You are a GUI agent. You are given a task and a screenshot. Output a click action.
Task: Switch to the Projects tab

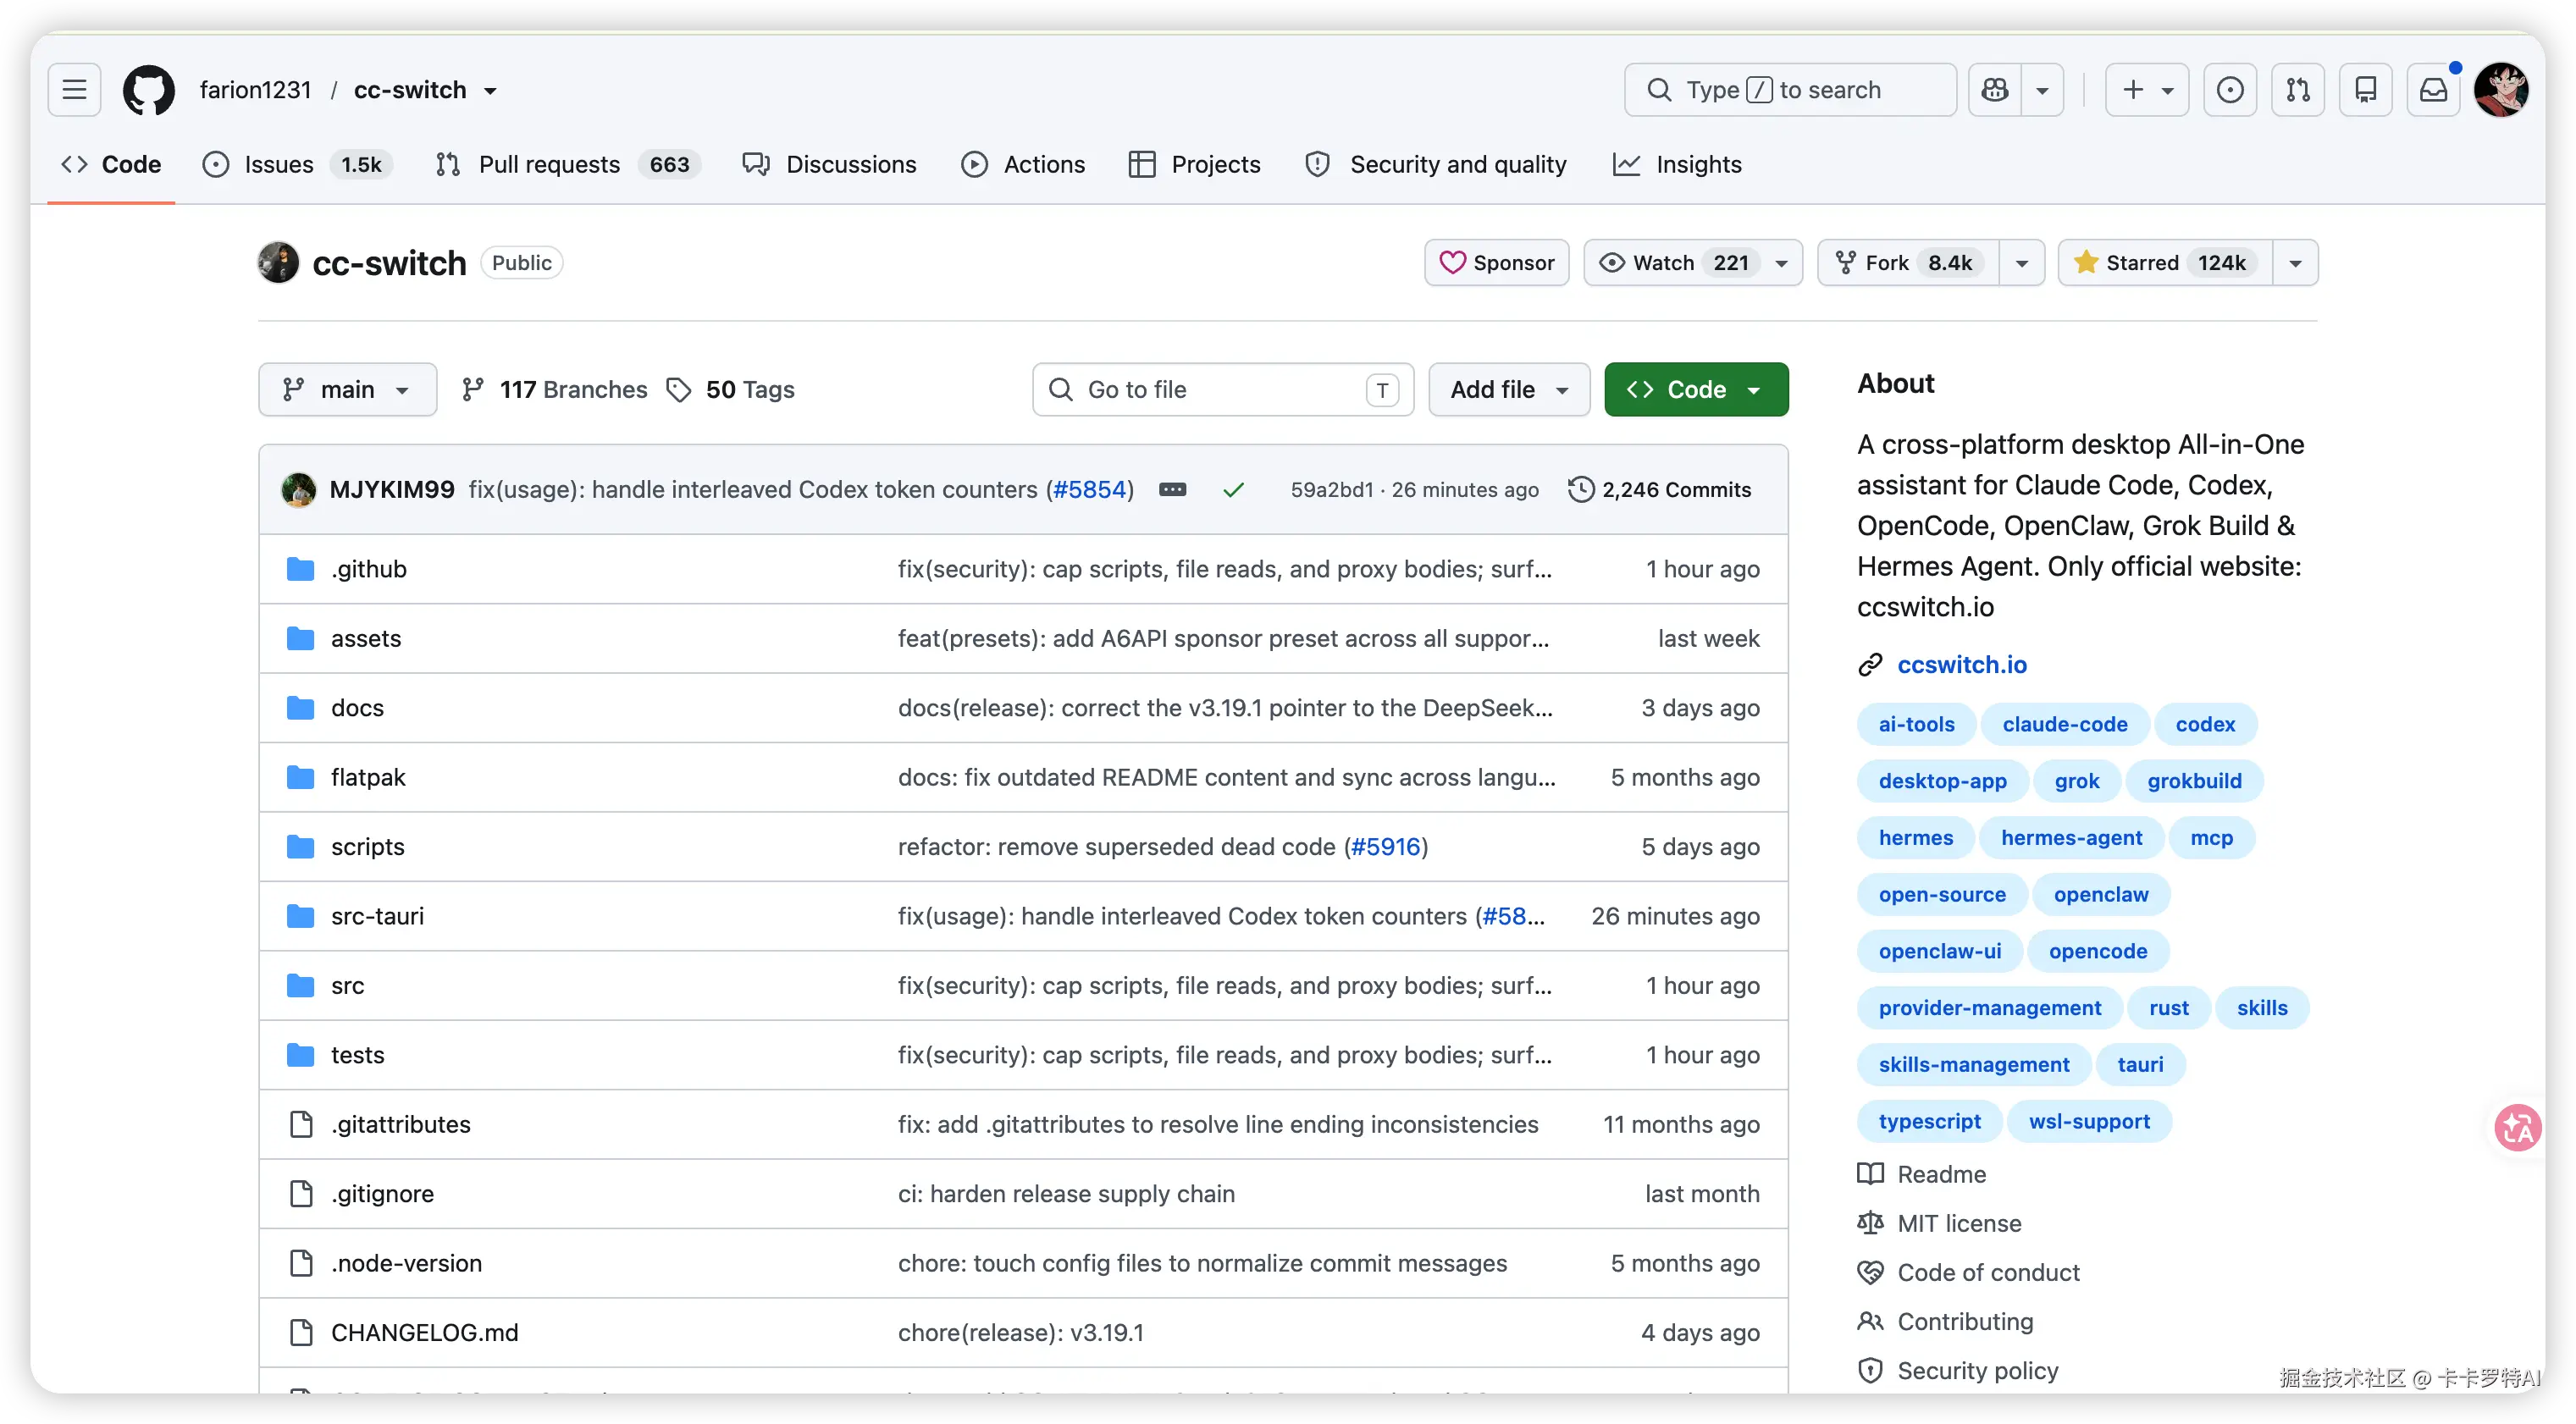coord(1194,164)
